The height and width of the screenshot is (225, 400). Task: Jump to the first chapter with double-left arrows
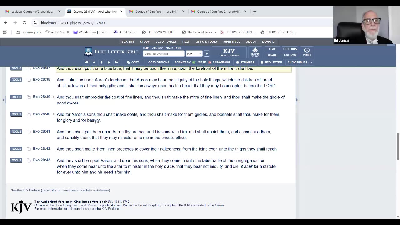pyautogui.click(x=87, y=62)
